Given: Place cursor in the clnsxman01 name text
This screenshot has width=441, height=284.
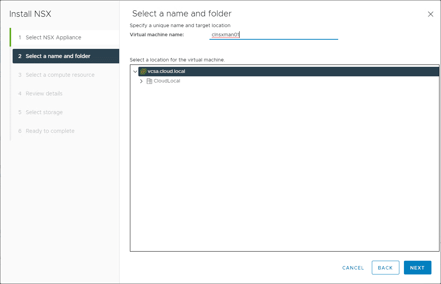Looking at the screenshot, I should pyautogui.click(x=225, y=34).
